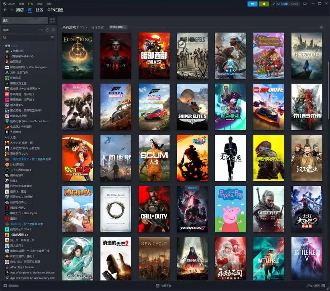
Task: Open the Elden Ring game cover
Action: 78,56
